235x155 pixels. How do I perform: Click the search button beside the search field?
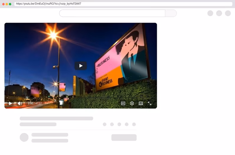click(x=171, y=13)
